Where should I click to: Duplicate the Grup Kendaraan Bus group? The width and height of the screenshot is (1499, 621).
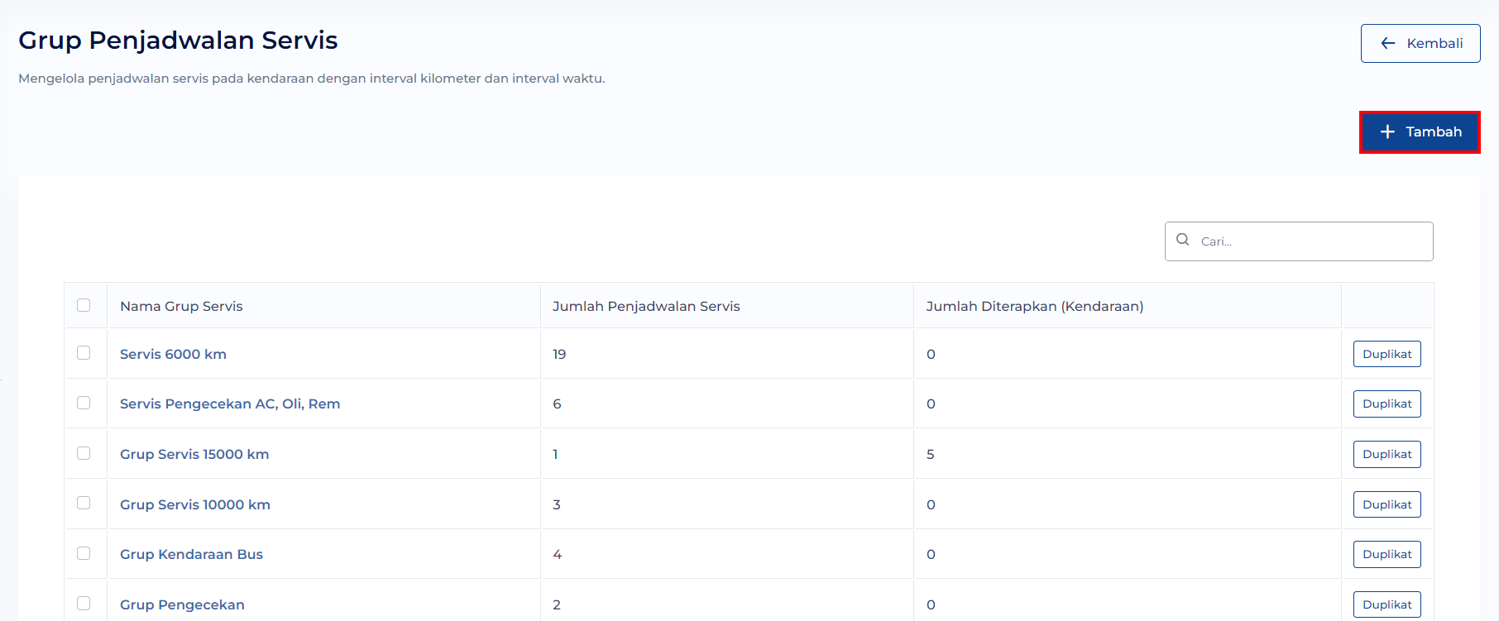tap(1387, 554)
